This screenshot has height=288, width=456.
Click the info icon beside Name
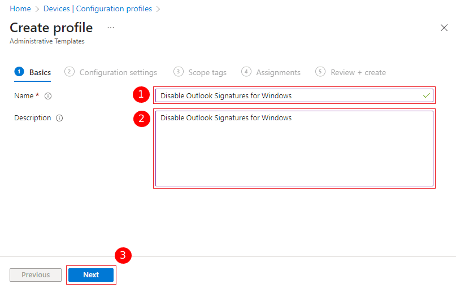(48, 96)
